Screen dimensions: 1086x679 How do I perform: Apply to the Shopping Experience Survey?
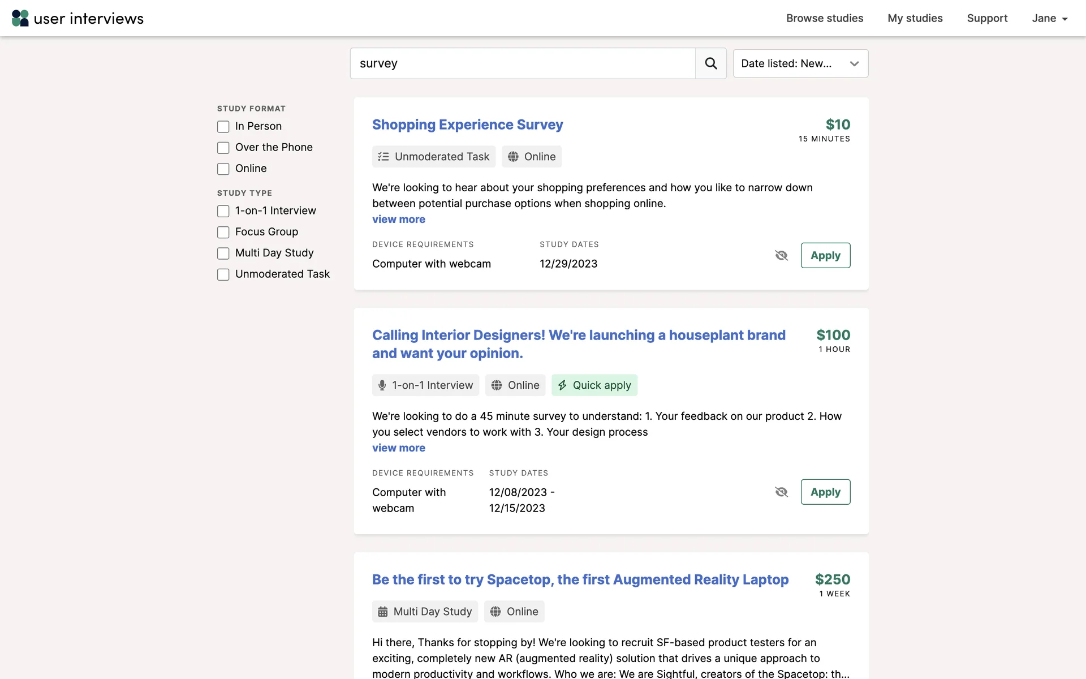coord(825,255)
